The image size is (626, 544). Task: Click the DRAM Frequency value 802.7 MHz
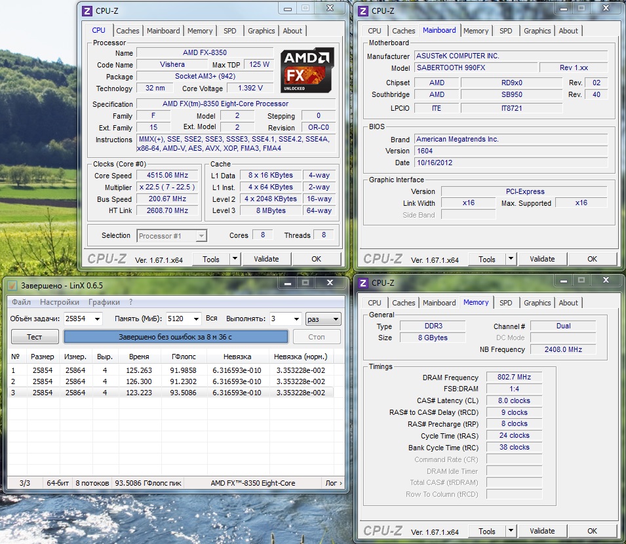click(514, 377)
